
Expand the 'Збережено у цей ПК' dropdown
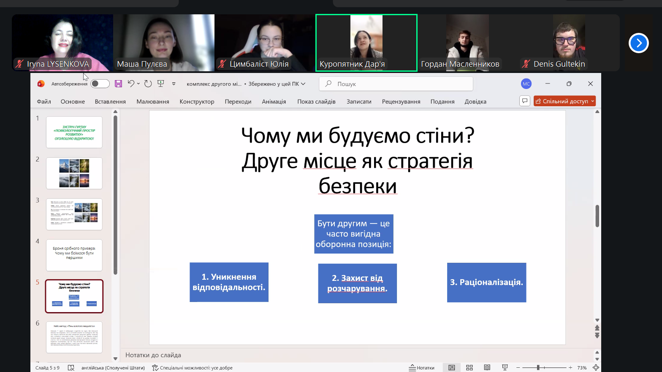pos(303,84)
